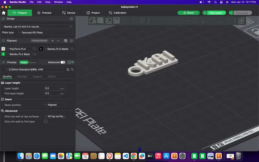Edit the PolyTerra PLA filament preset
The width and height of the screenshot is (259, 162).
(x=35, y=49)
